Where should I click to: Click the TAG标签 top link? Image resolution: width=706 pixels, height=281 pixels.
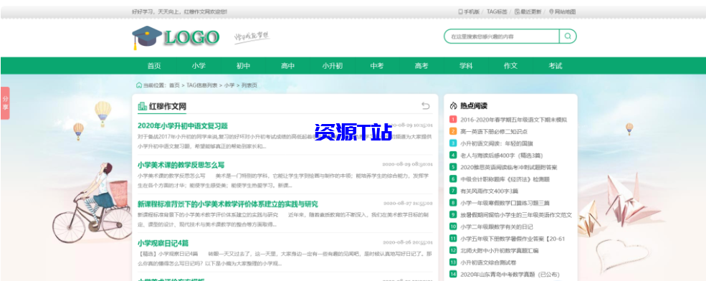[x=497, y=11]
